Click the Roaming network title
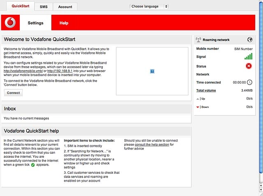The image size is (263, 196). pos(216,40)
